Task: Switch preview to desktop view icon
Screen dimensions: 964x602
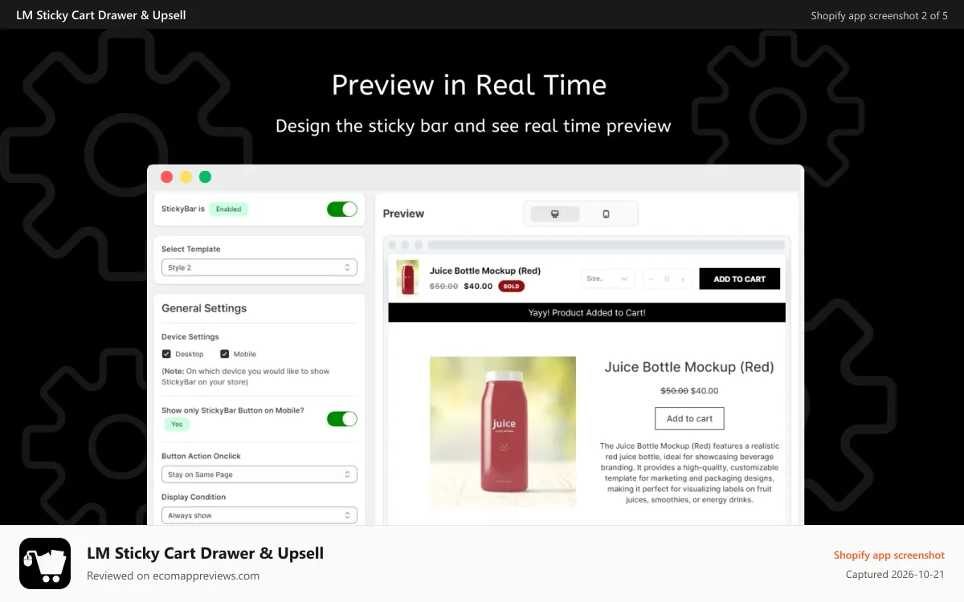Action: pos(555,214)
